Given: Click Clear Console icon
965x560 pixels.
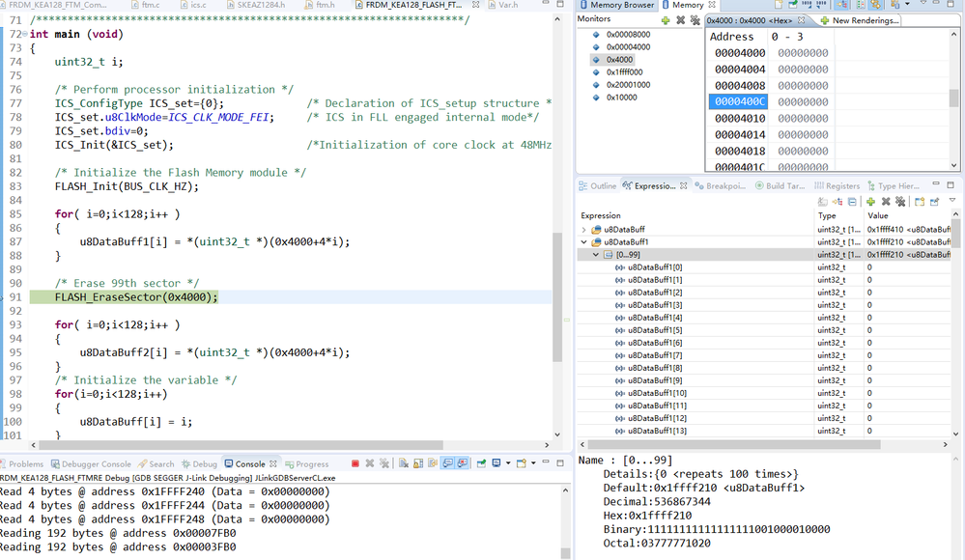Looking at the screenshot, I should pyautogui.click(x=403, y=463).
